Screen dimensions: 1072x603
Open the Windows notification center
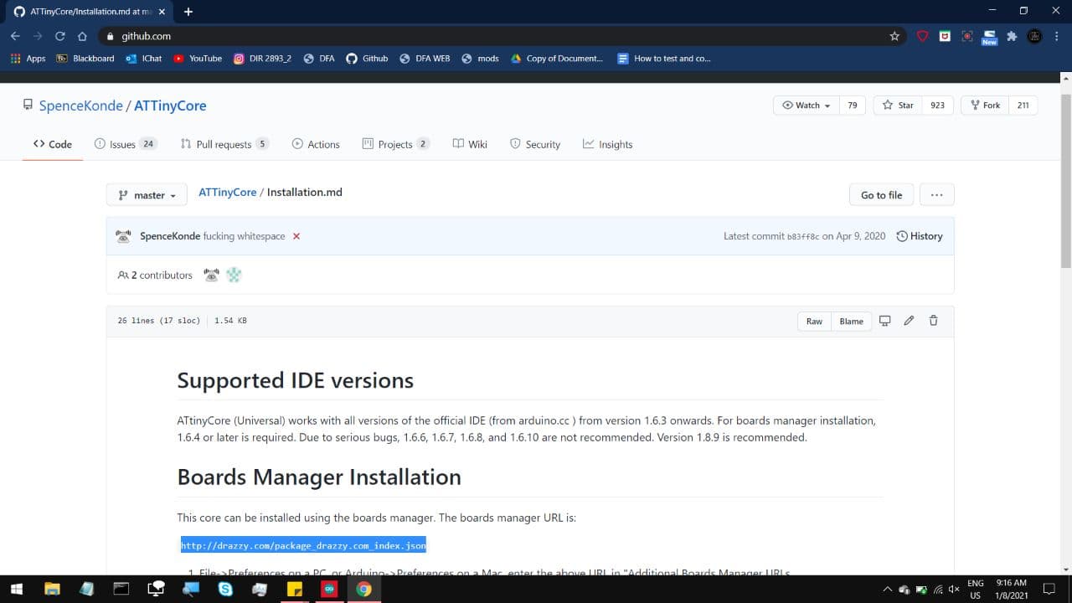pyautogui.click(x=1048, y=589)
